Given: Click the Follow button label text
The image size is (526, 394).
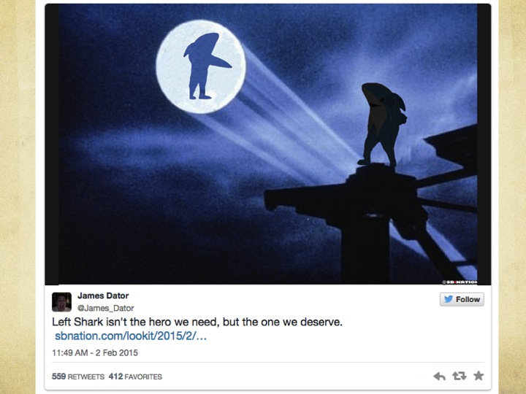Looking at the screenshot, I should coord(468,300).
